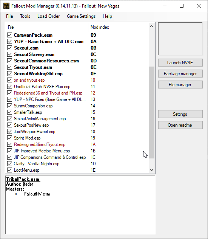Select the CaravanPack.esm file name

pos(33,35)
